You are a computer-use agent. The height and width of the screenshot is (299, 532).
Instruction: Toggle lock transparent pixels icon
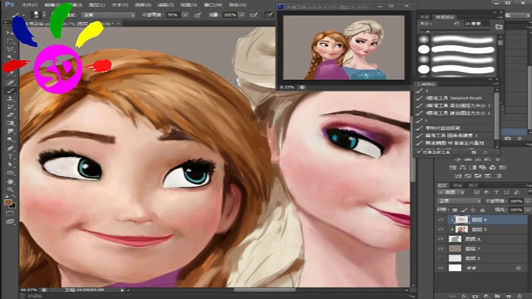pyautogui.click(x=455, y=210)
